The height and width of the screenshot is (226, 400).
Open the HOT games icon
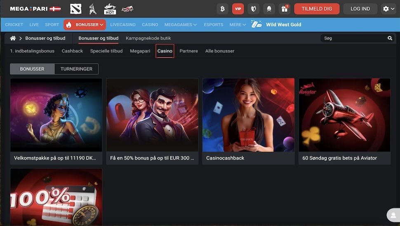110,9
